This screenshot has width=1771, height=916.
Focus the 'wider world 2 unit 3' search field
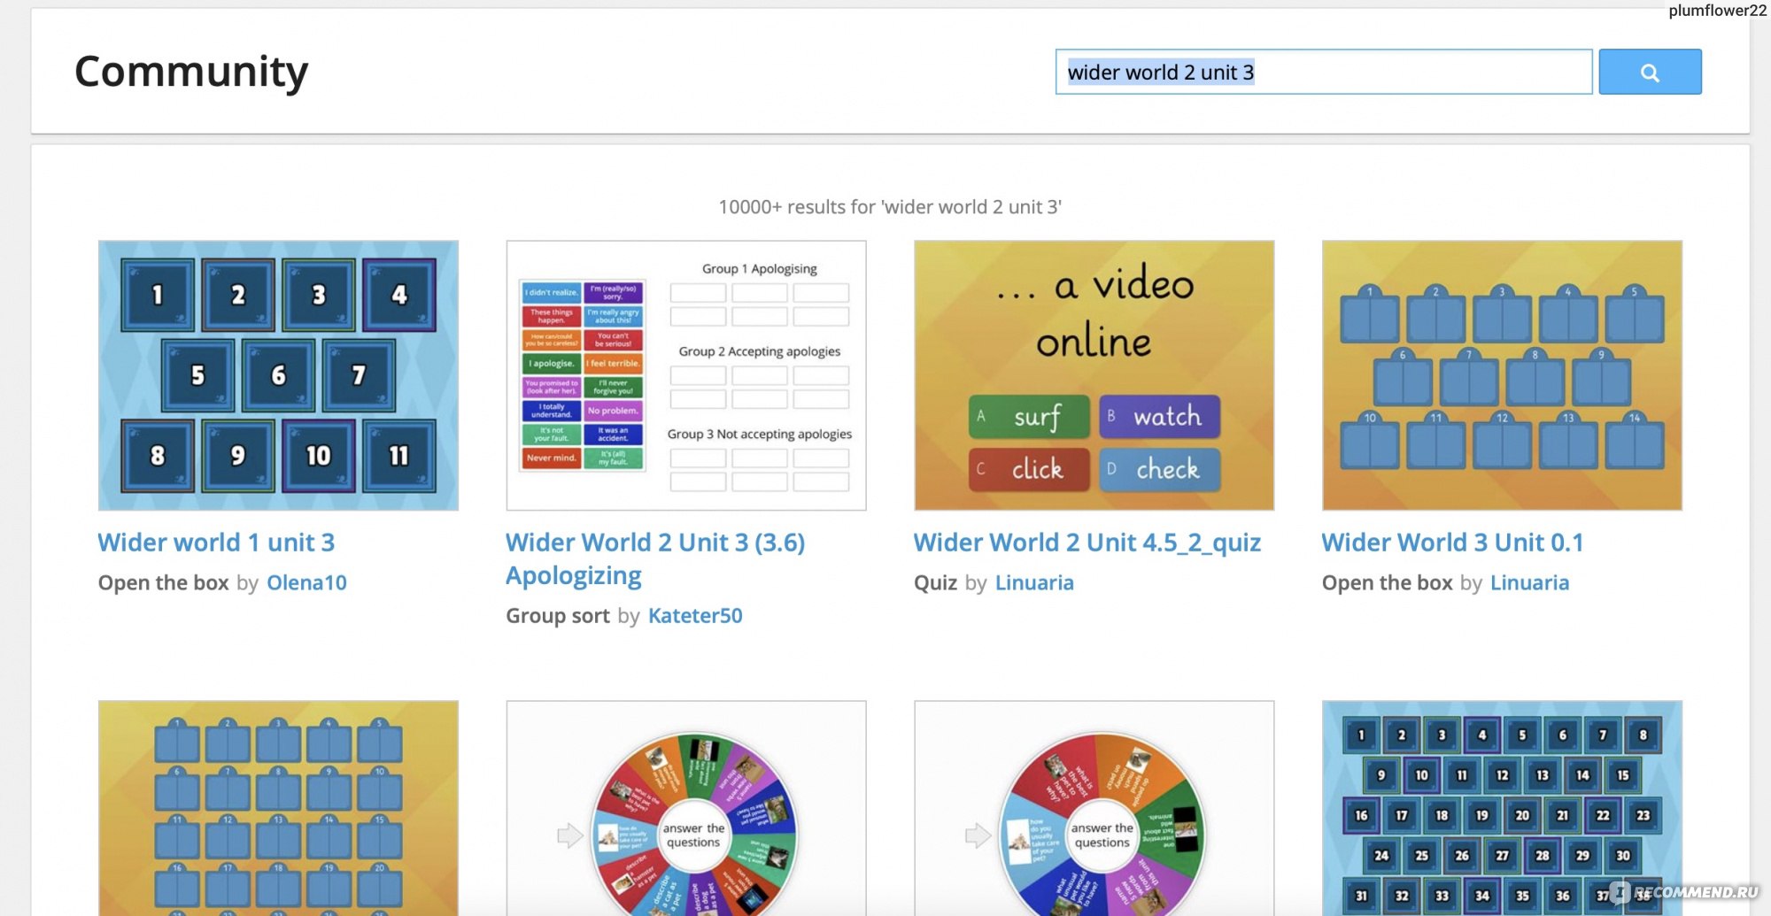tap(1324, 72)
